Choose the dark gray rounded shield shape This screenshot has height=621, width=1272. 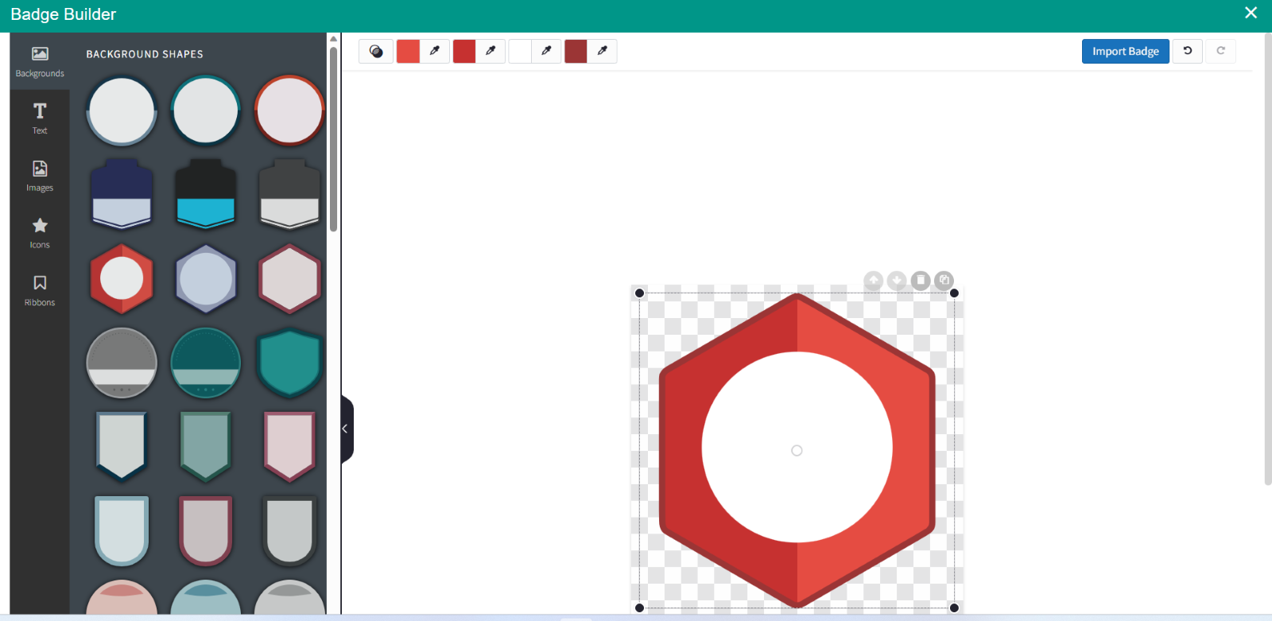pyautogui.click(x=289, y=530)
